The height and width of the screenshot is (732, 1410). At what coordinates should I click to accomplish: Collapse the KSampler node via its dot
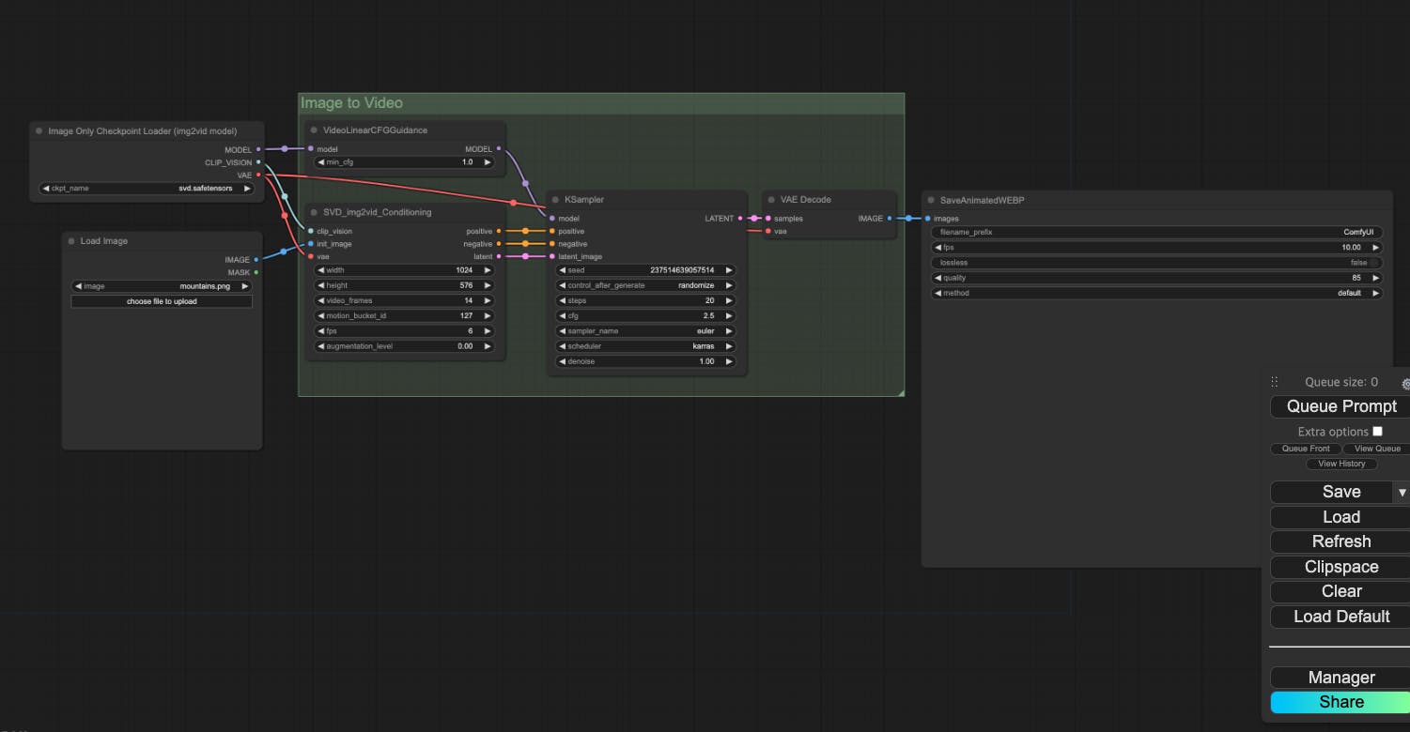[x=555, y=200]
